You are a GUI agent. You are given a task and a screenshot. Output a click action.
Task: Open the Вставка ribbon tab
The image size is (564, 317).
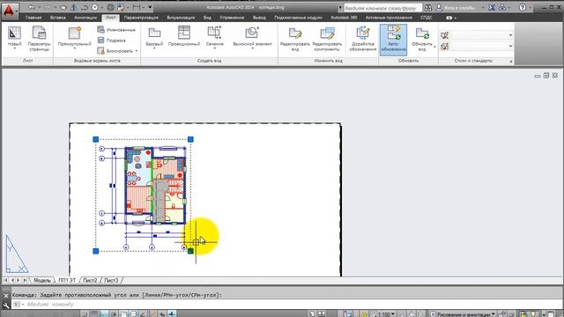click(x=58, y=18)
